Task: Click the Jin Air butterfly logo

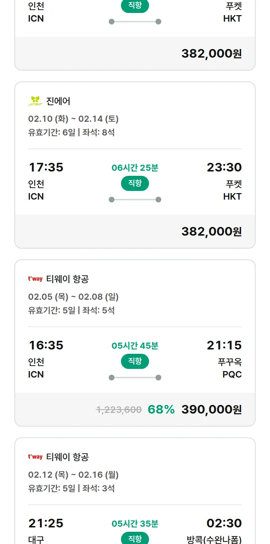Action: pyautogui.click(x=35, y=101)
